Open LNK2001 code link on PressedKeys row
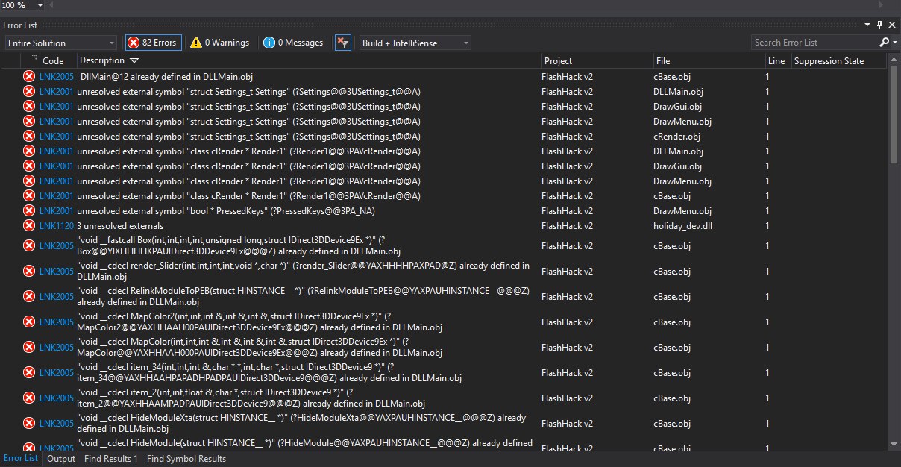The image size is (901, 467). coord(57,210)
